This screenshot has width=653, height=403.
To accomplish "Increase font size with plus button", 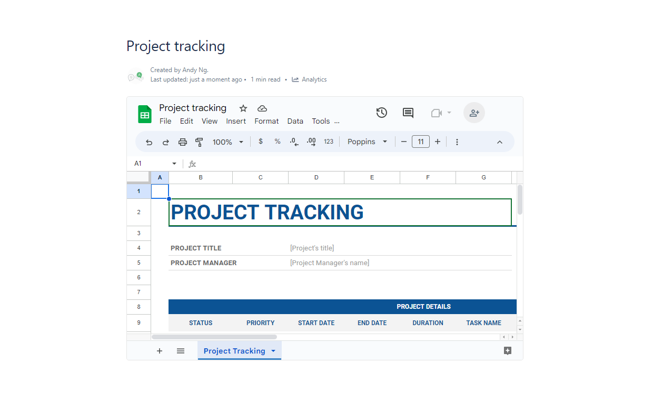I will (x=438, y=142).
